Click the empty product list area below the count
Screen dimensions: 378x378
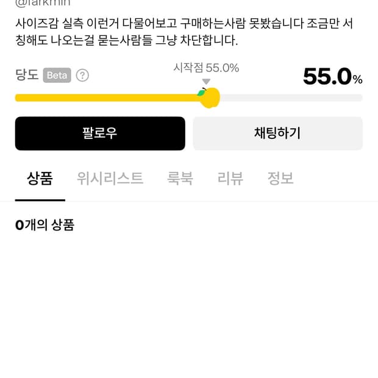[x=189, y=305]
